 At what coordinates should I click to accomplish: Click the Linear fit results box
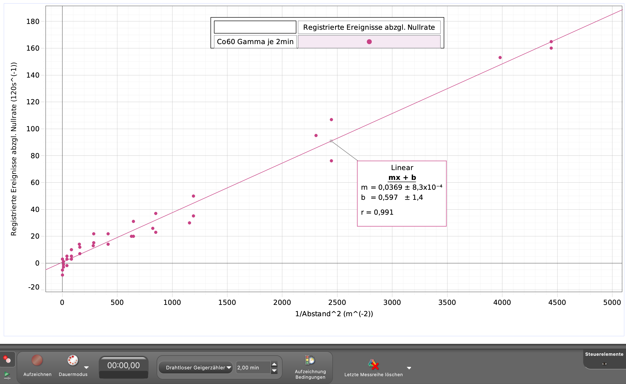click(402, 194)
